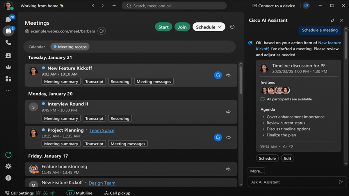
Task: Click Connect to a device
Action: tap(274, 6)
